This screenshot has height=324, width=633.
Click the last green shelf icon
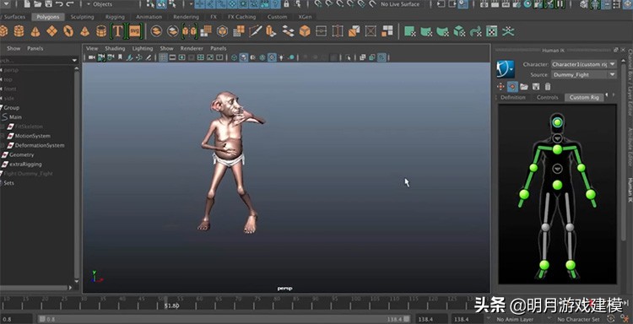pyautogui.click(x=508, y=31)
